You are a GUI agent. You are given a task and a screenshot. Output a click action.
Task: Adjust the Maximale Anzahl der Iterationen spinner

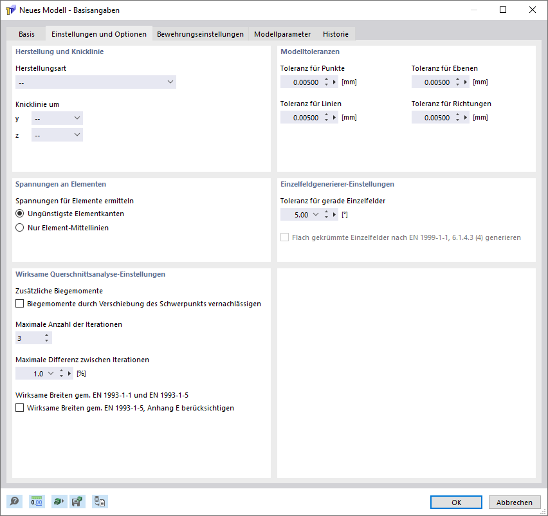tap(46, 338)
